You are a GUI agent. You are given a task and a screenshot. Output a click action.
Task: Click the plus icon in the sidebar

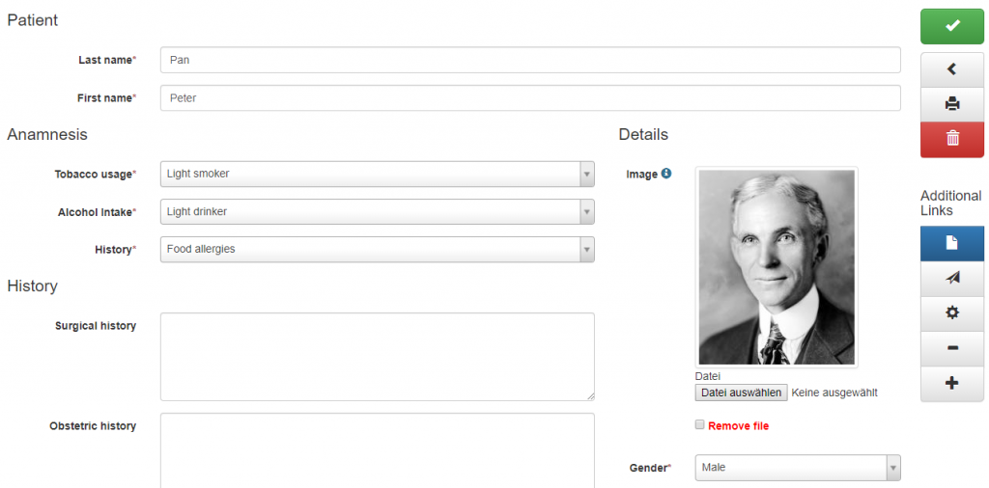[951, 384]
